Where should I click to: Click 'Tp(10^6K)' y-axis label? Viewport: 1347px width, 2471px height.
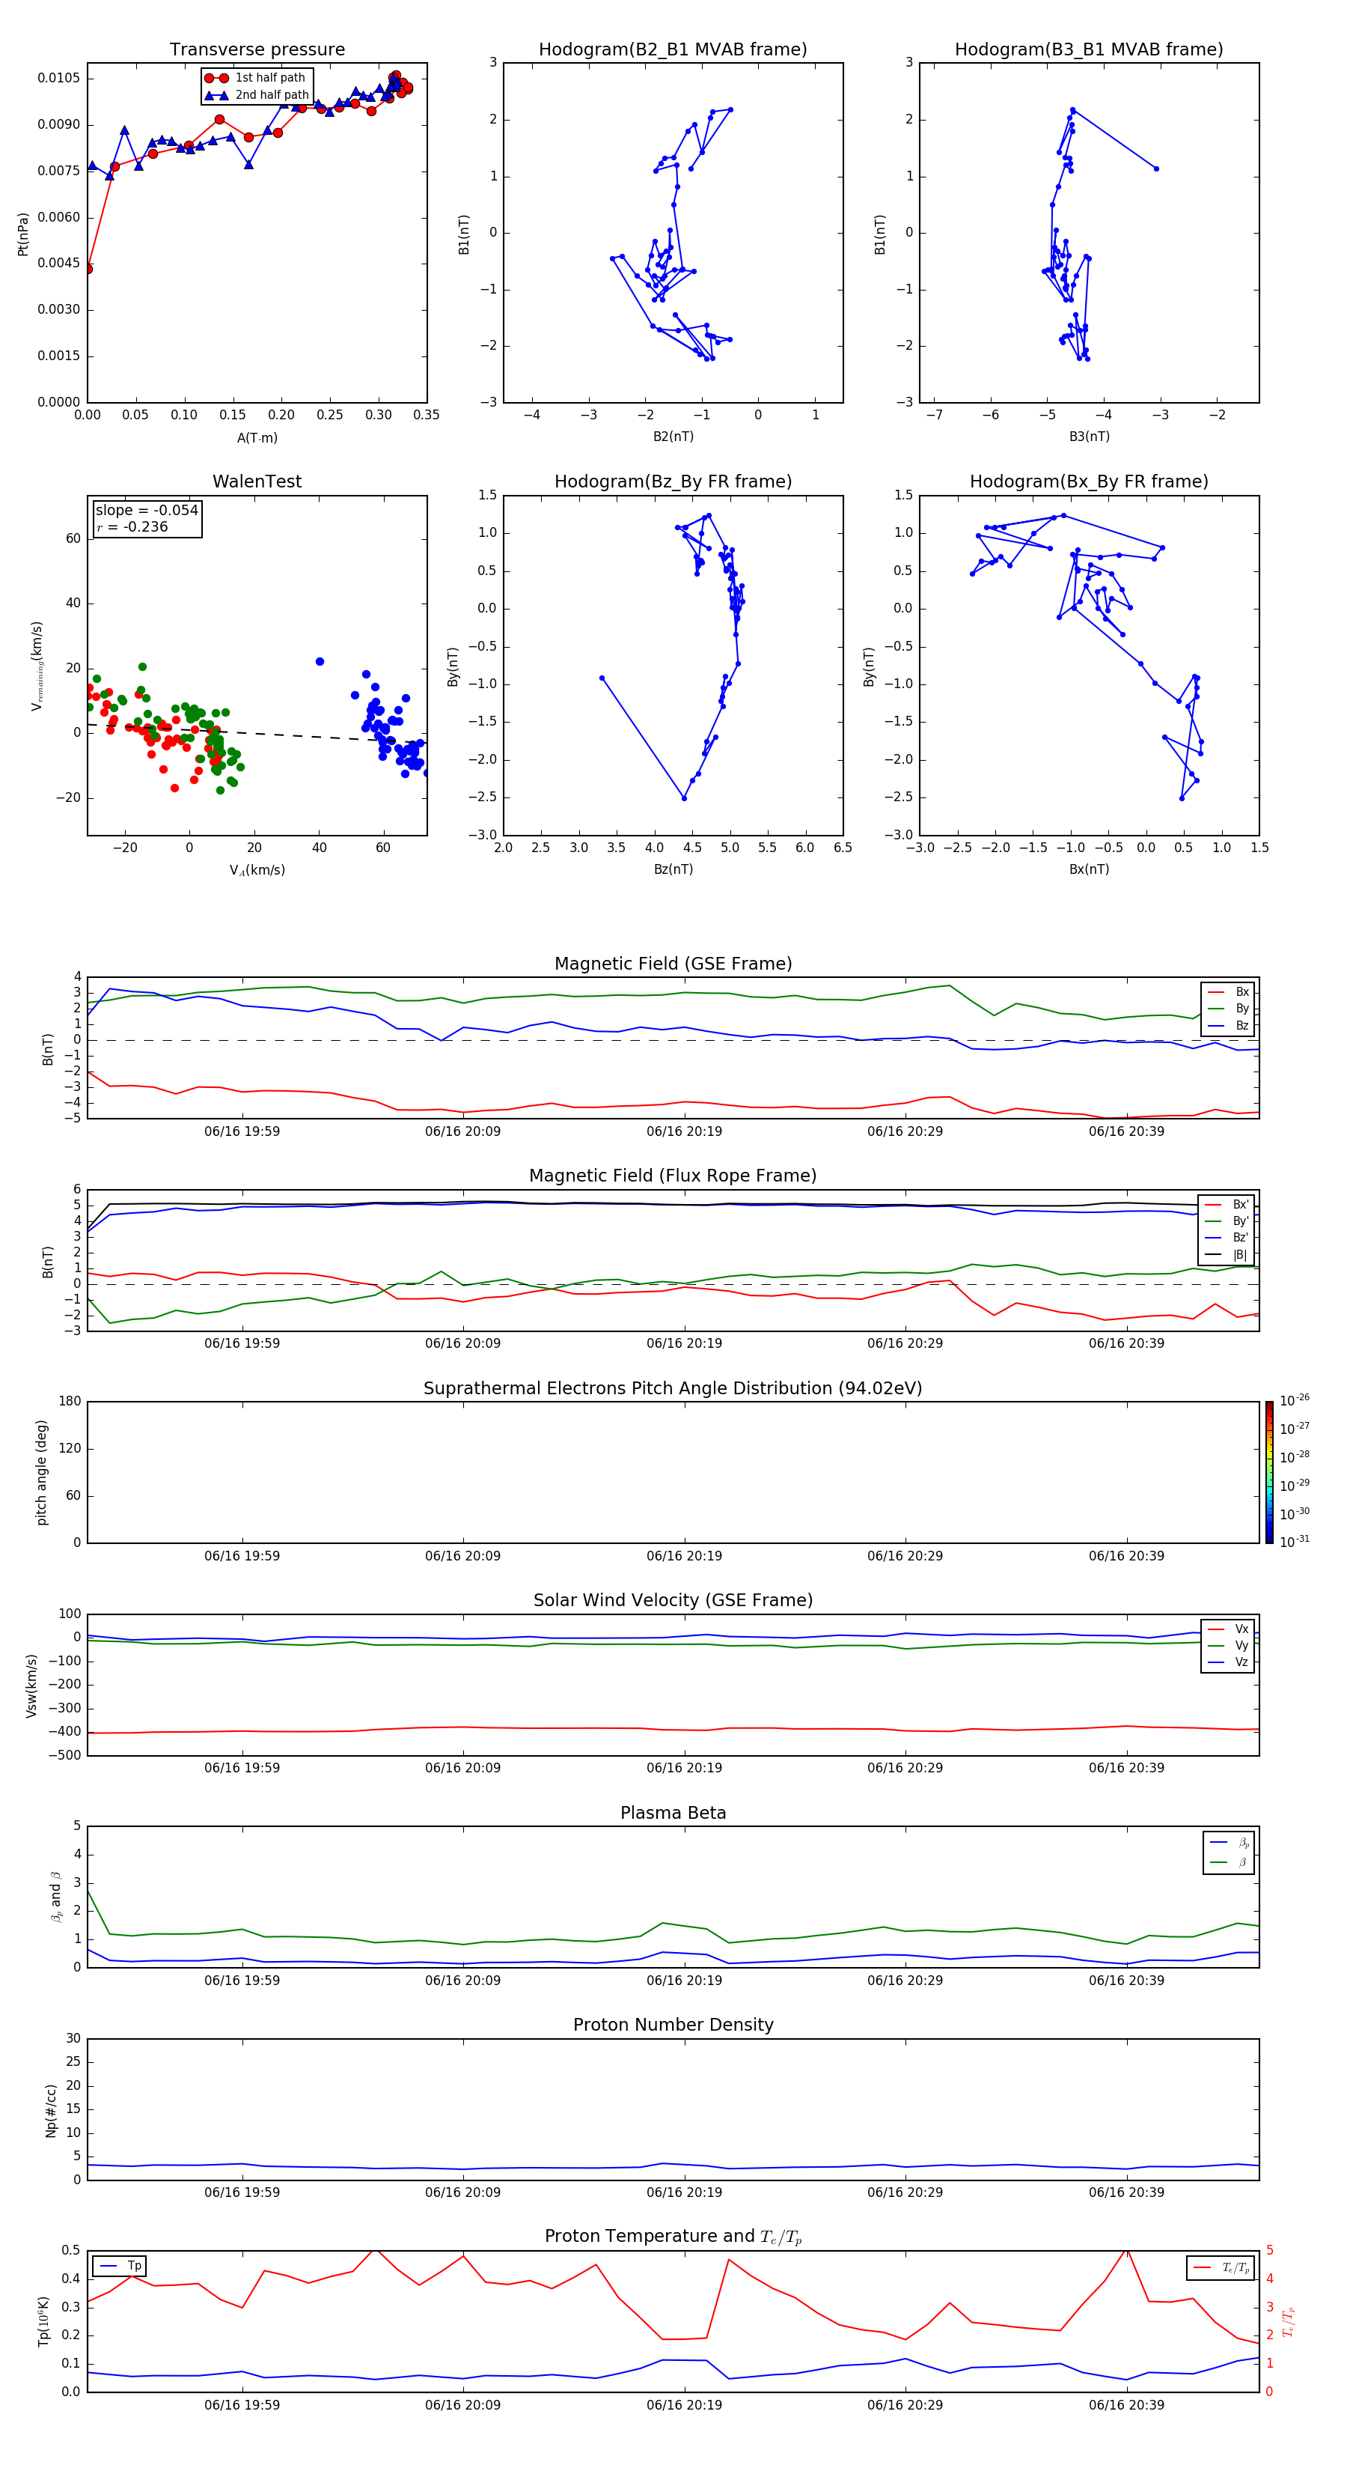(x=43, y=2321)
